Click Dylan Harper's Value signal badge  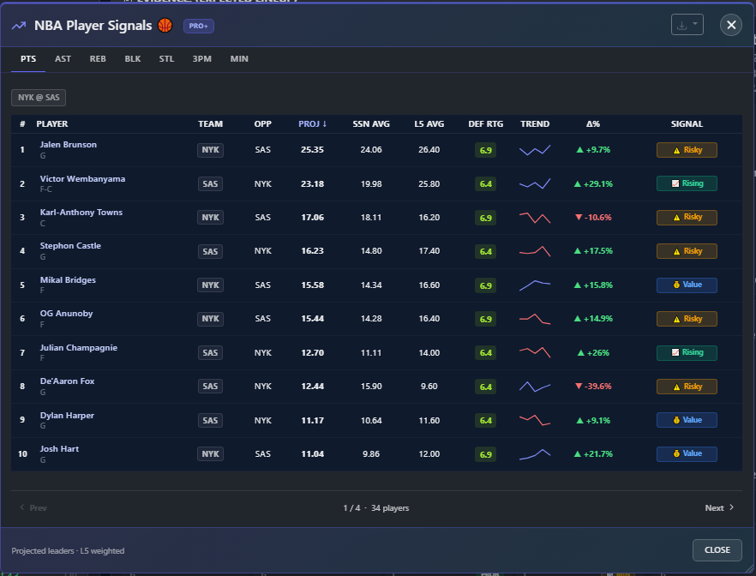point(687,420)
